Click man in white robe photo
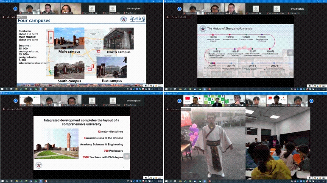 213,143
